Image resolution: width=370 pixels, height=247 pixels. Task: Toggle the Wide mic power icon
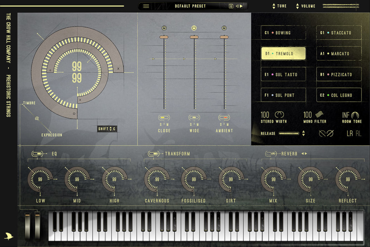[194, 28]
